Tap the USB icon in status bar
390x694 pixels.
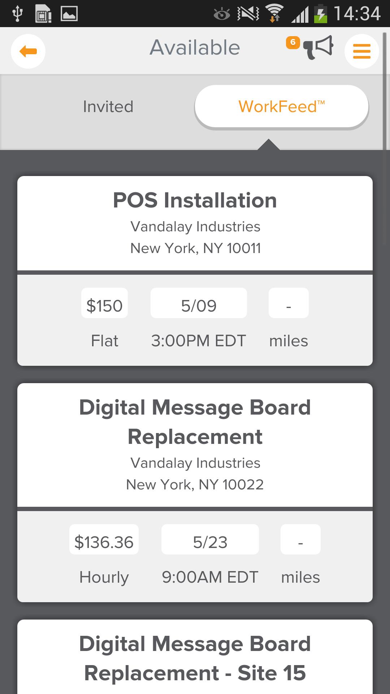[17, 14]
